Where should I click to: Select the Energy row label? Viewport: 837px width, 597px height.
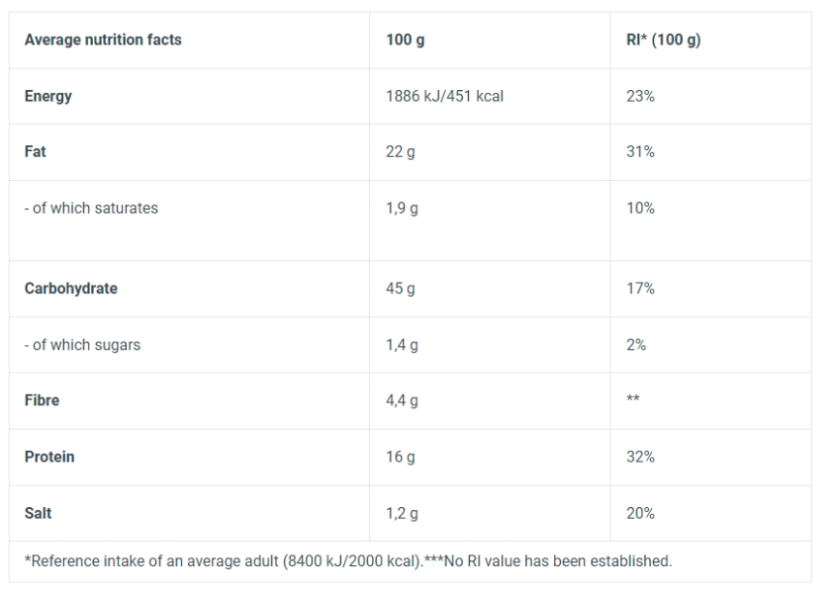pyautogui.click(x=48, y=97)
